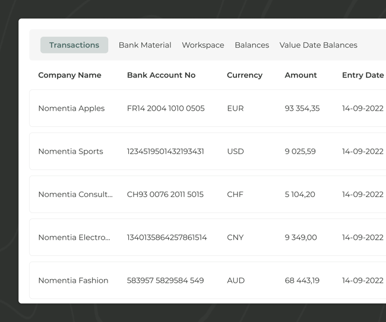The image size is (386, 322).
Task: Click the entry date in Nomentia Sports row
Action: tap(363, 151)
